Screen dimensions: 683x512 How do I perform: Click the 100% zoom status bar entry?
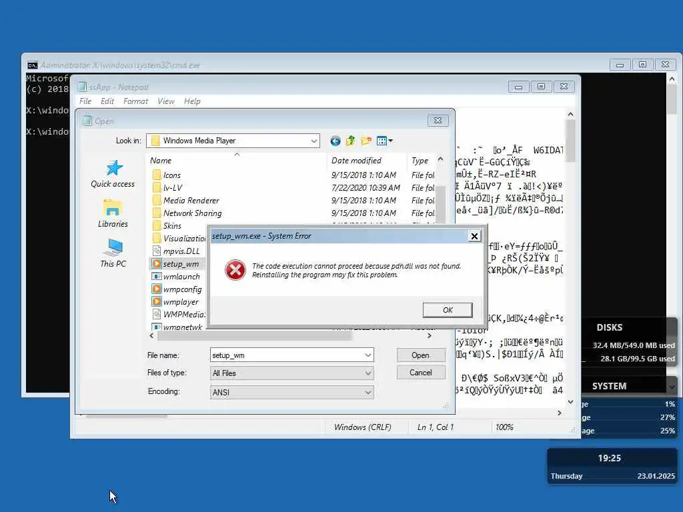click(504, 427)
